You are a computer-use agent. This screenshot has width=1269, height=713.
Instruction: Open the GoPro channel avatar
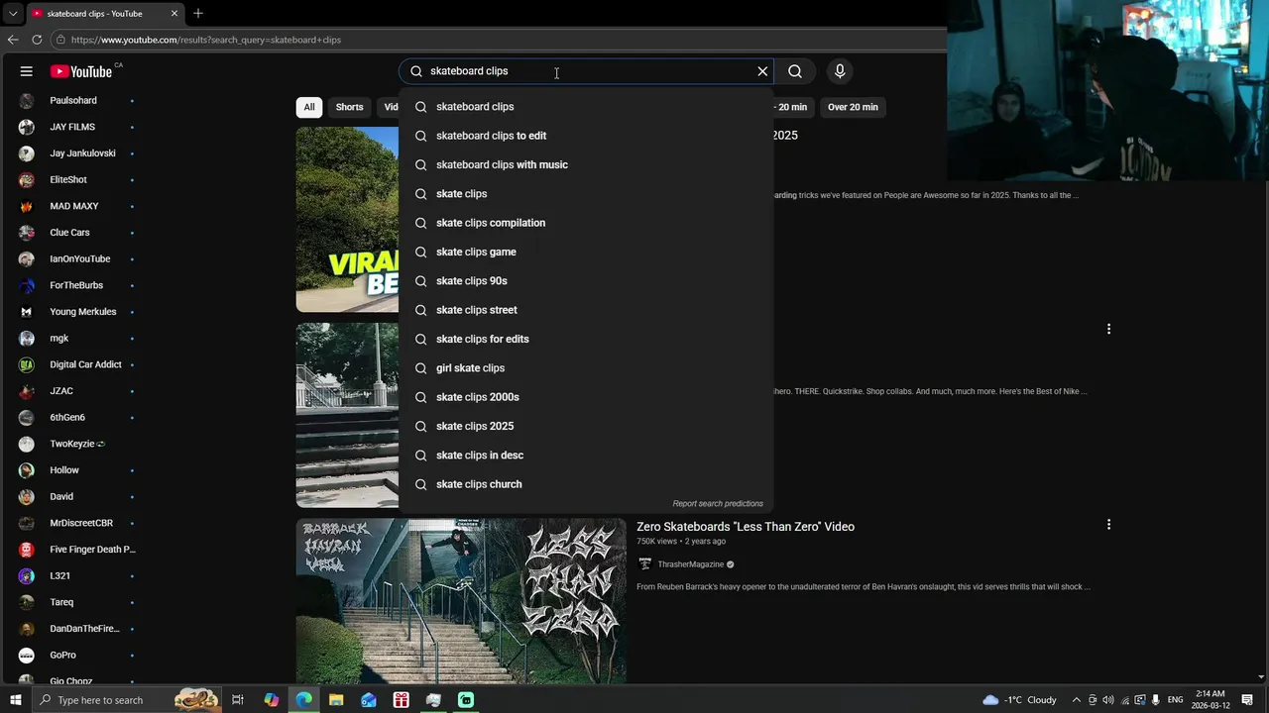click(x=27, y=656)
